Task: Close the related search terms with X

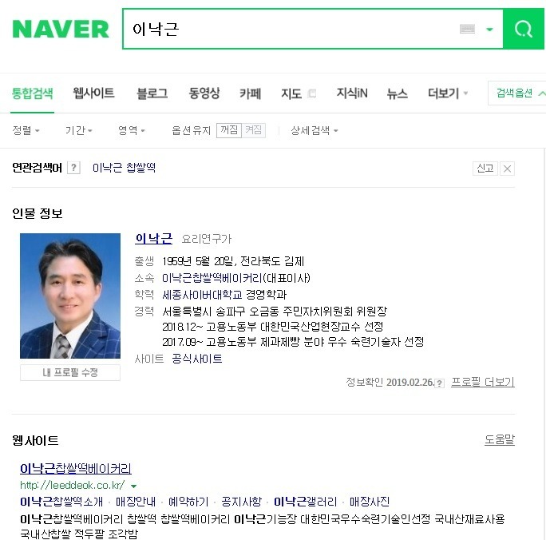Action: 508,169
